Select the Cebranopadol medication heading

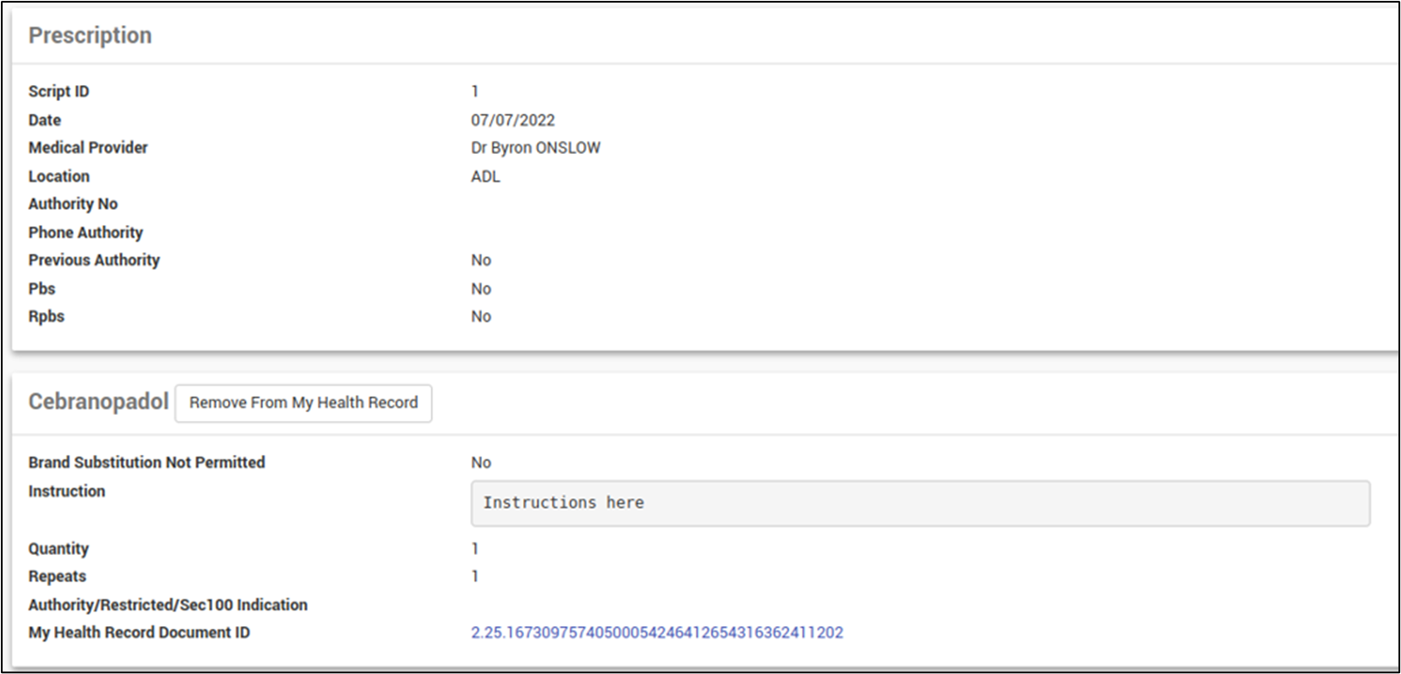[x=98, y=402]
